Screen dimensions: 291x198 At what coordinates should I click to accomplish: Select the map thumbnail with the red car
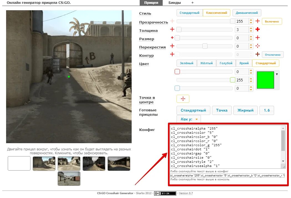(94, 163)
